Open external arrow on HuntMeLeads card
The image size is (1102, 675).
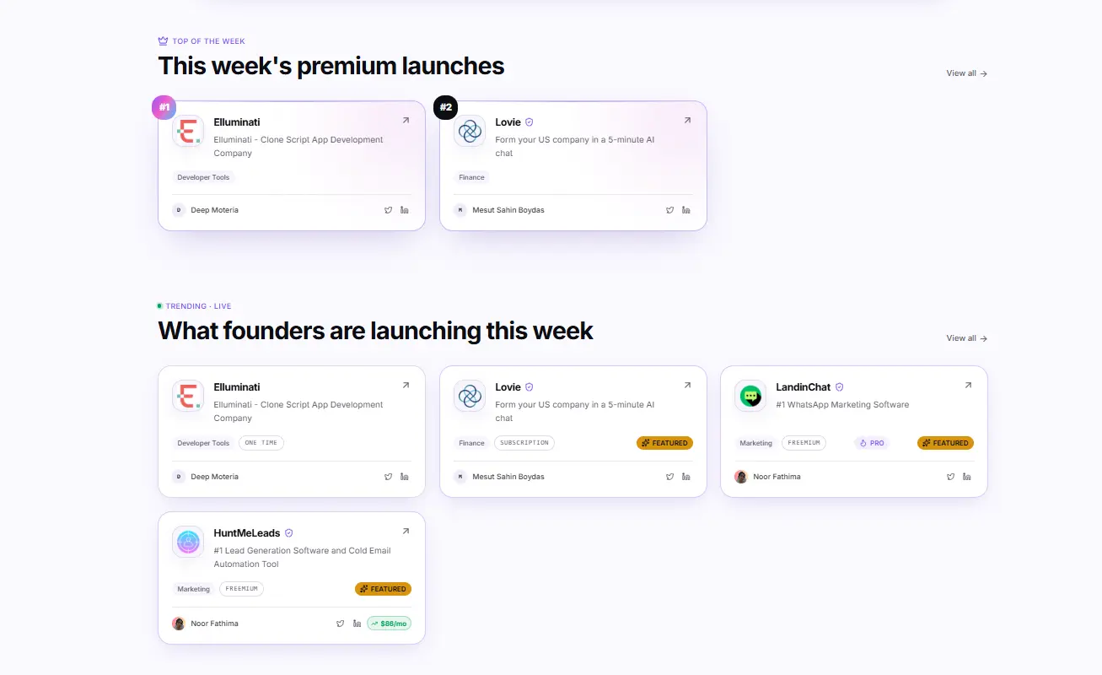[406, 532]
